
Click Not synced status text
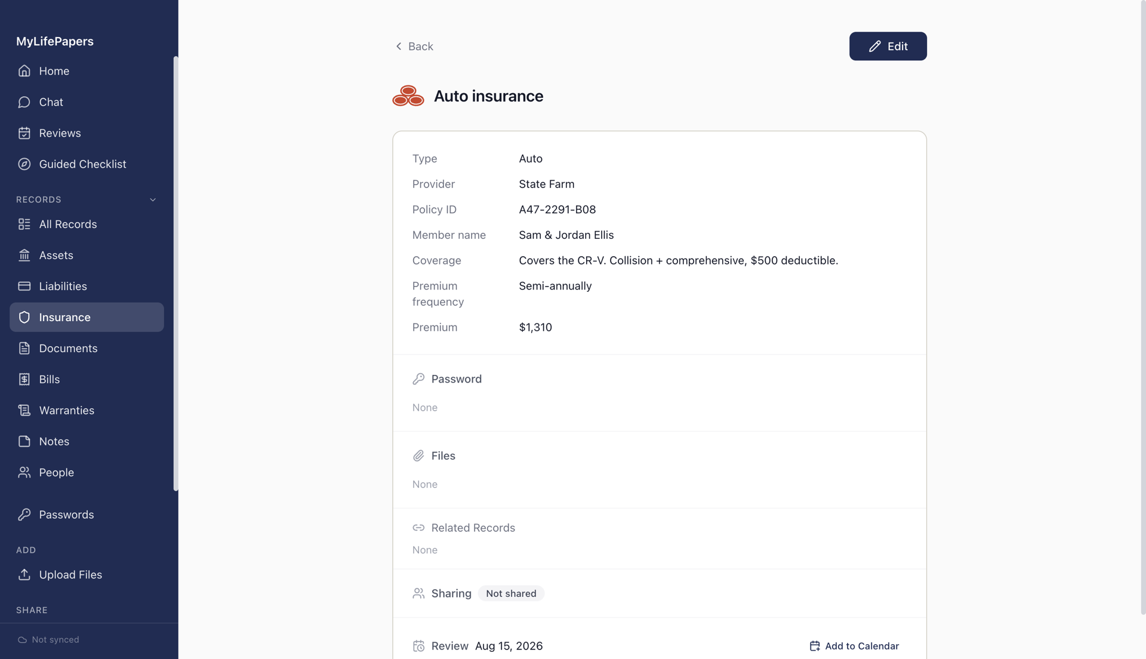tap(56, 640)
